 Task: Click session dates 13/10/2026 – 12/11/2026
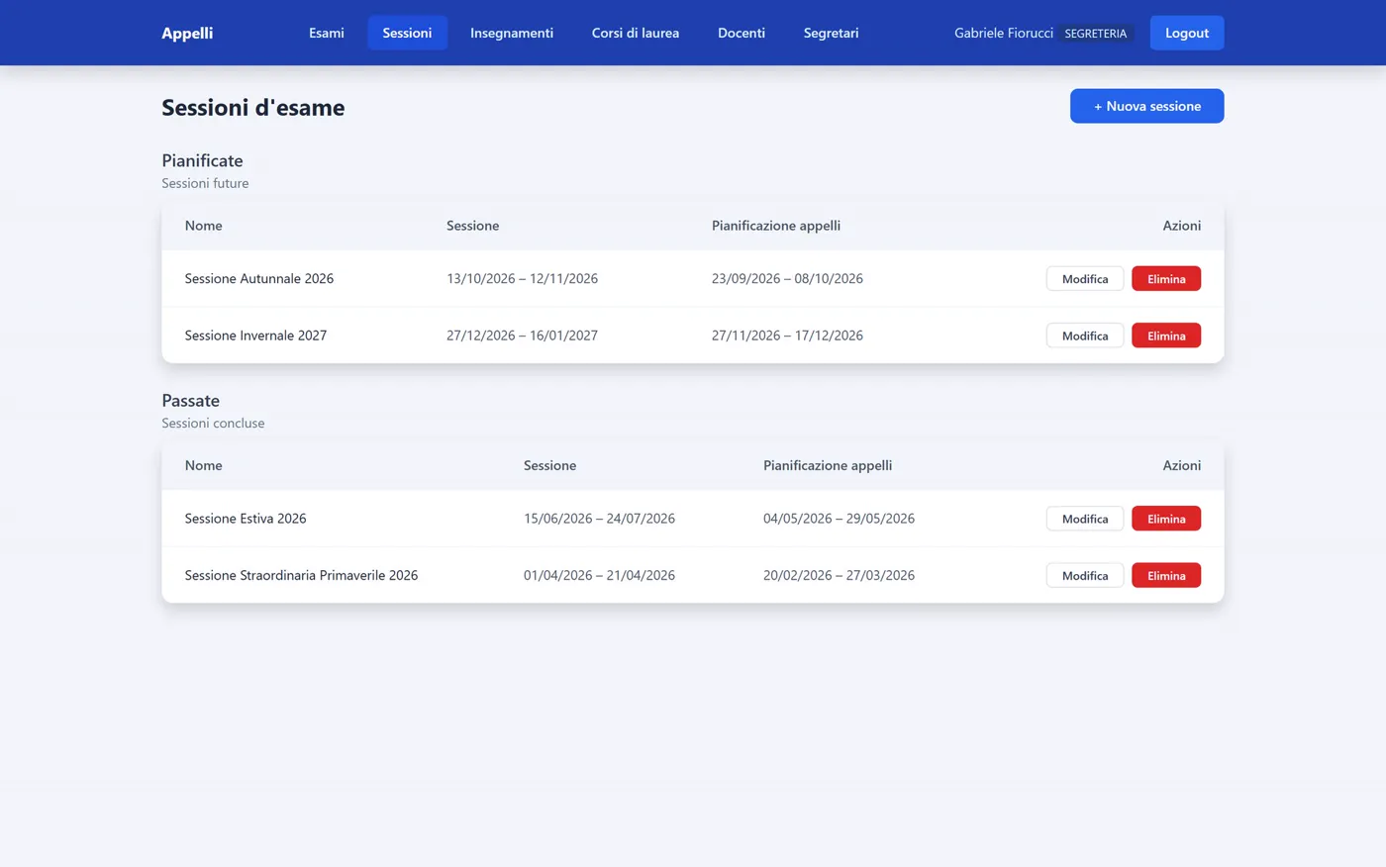tap(522, 279)
